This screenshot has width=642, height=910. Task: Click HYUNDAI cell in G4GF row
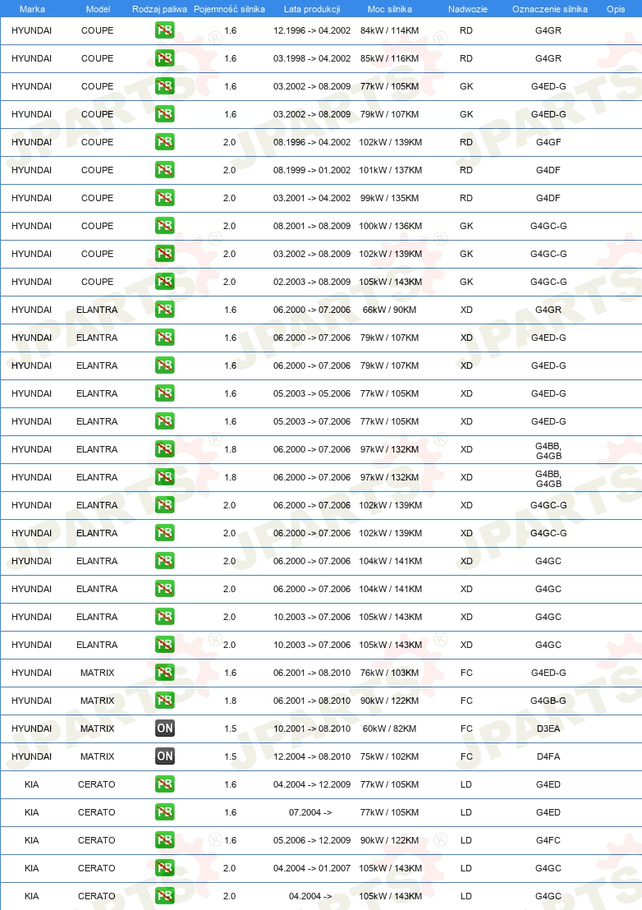click(x=32, y=142)
